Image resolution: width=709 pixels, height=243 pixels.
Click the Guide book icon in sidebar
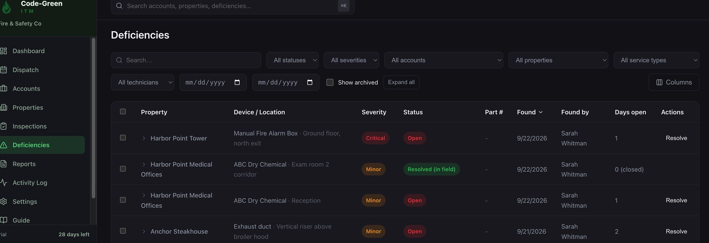(4, 220)
